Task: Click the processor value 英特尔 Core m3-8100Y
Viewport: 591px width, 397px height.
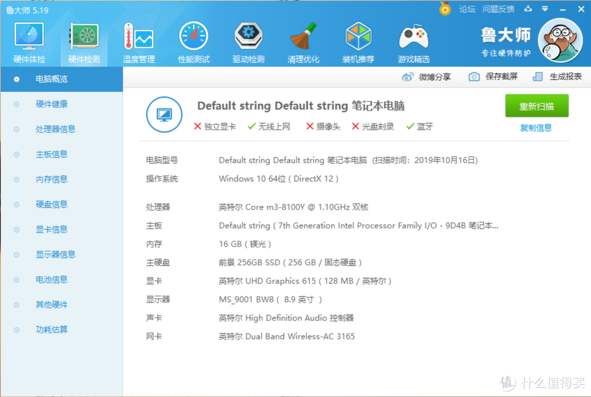Action: click(x=294, y=207)
